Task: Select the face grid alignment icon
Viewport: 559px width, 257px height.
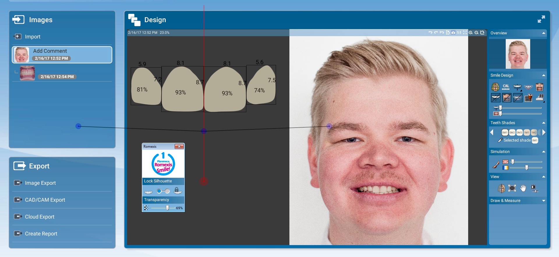Action: pos(495,87)
